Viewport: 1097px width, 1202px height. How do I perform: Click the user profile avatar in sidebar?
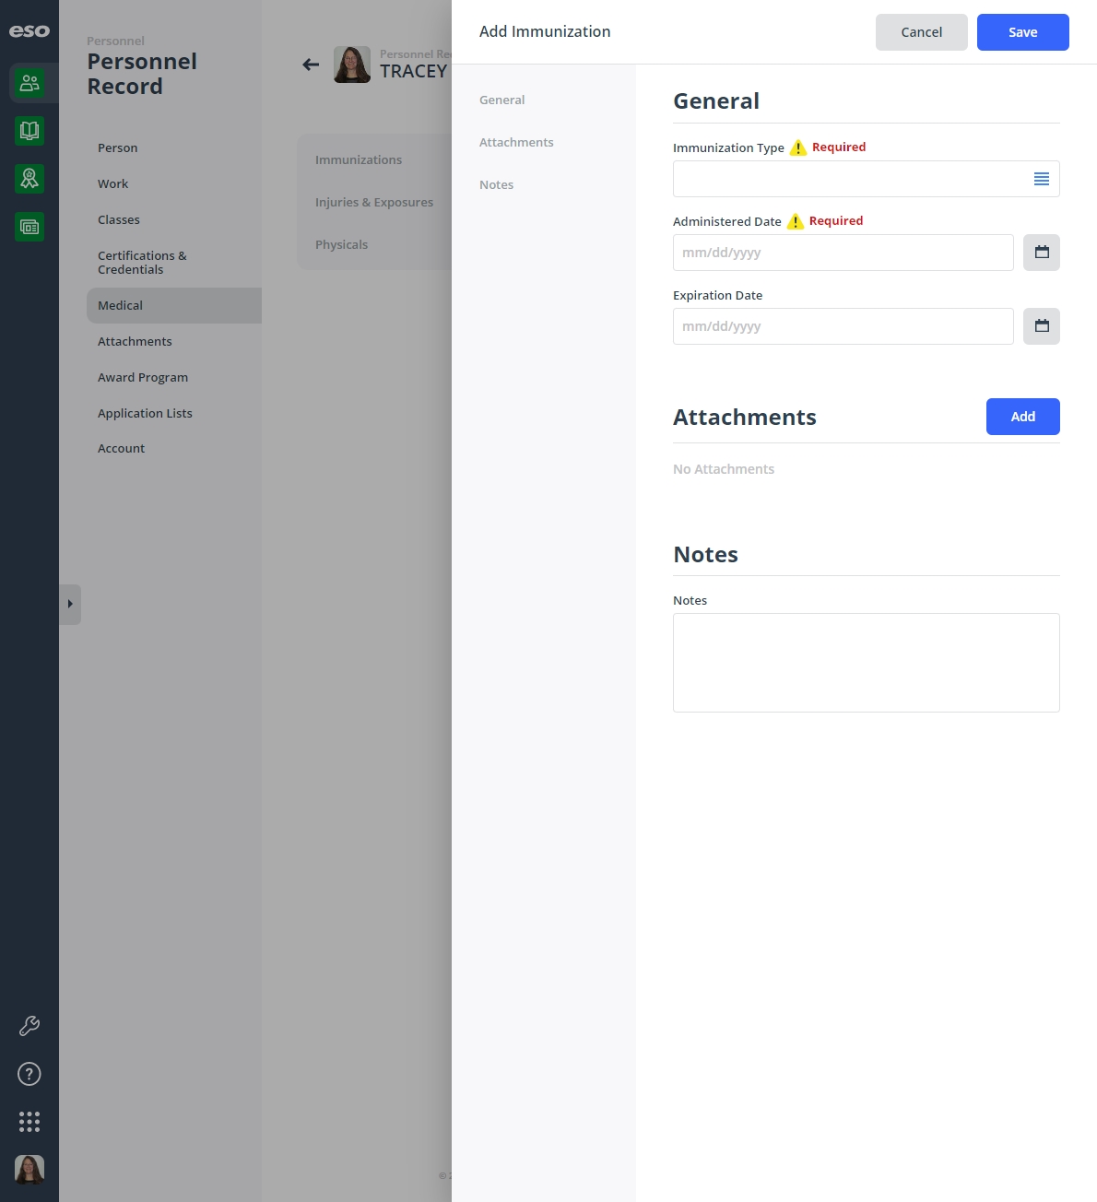[x=29, y=1170]
